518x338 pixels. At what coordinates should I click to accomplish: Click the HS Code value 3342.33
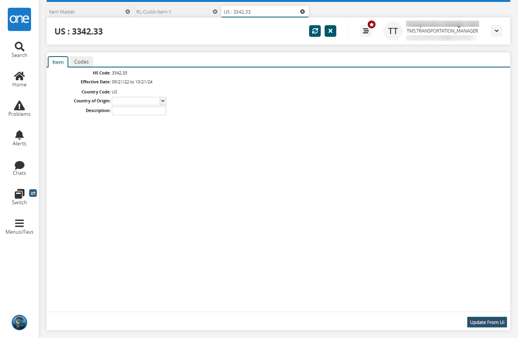pos(120,73)
